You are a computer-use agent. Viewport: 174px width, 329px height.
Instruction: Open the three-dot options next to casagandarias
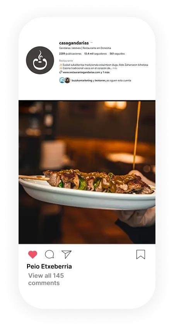(92, 43)
